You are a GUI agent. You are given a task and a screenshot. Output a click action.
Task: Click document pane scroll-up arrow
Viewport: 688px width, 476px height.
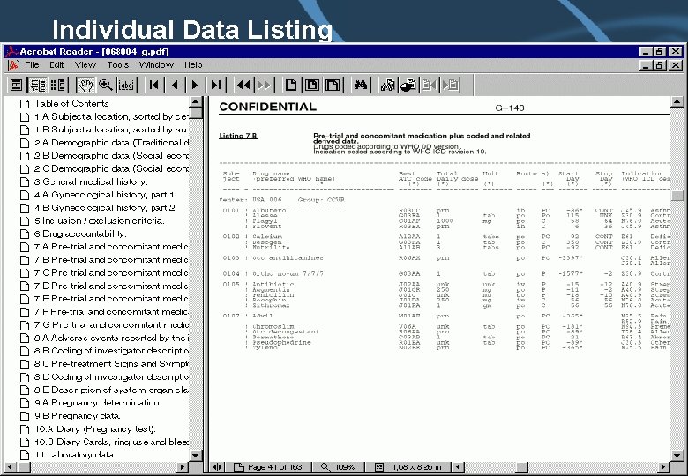pos(677,101)
